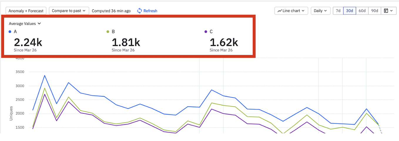Open the Daily interval dropdown

(x=321, y=11)
